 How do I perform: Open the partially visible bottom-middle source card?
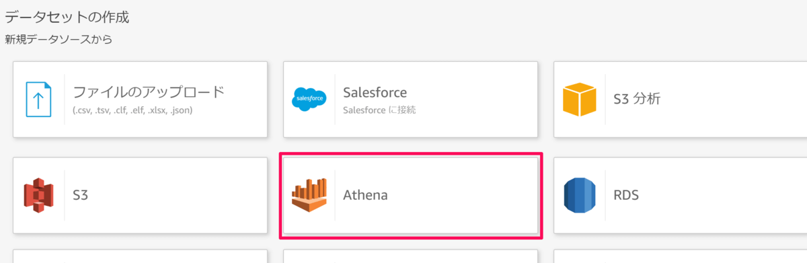pyautogui.click(x=410, y=258)
